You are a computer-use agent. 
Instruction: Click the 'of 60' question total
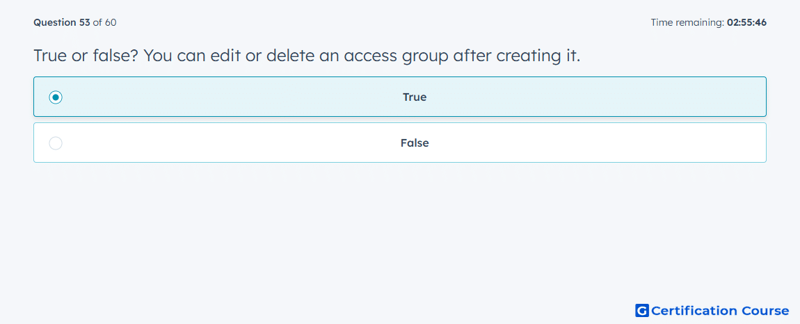click(104, 22)
